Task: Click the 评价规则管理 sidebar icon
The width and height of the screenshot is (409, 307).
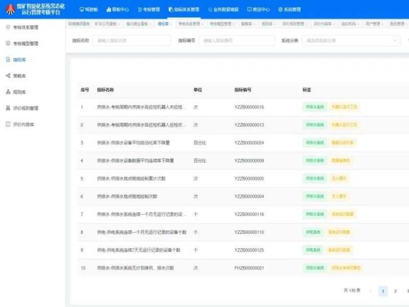Action: pyautogui.click(x=8, y=108)
